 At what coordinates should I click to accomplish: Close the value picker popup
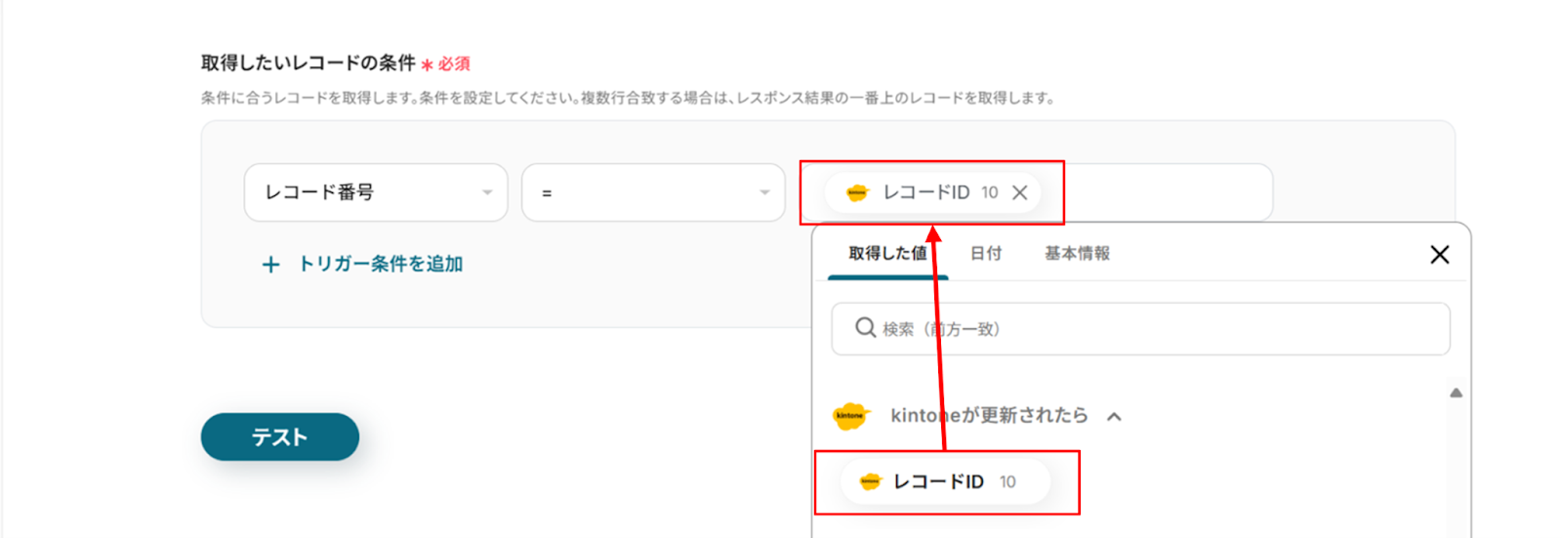(x=1439, y=255)
